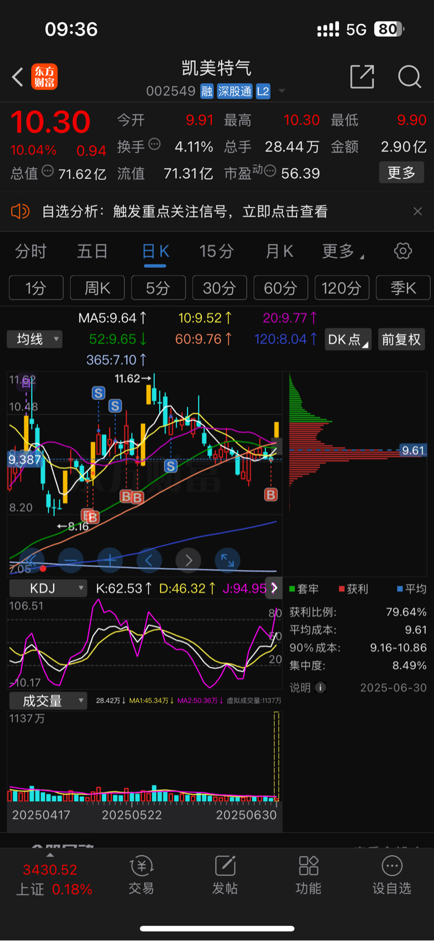Viewport: 434px width, 941px height.
Task: Tap the 融 margin tag badge
Action: coord(207,91)
